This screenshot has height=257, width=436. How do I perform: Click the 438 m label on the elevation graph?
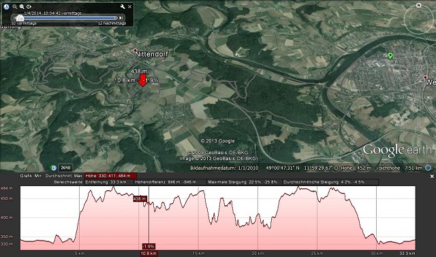(x=140, y=199)
